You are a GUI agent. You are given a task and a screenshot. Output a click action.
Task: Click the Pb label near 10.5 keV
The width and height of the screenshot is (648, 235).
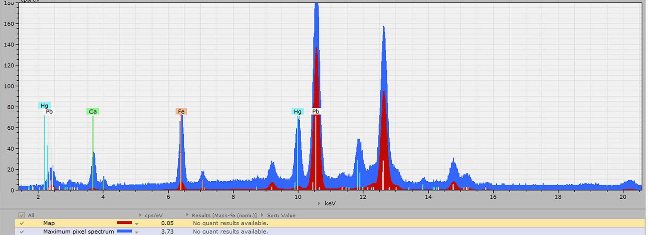click(x=315, y=112)
